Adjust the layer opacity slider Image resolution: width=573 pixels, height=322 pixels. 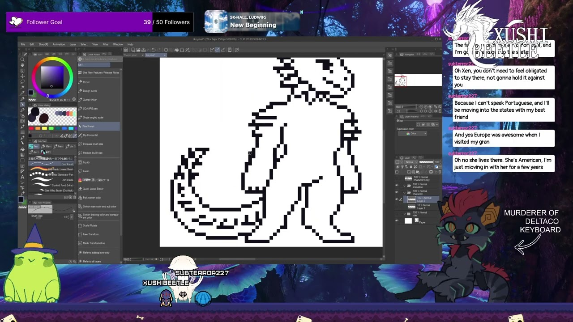426,162
